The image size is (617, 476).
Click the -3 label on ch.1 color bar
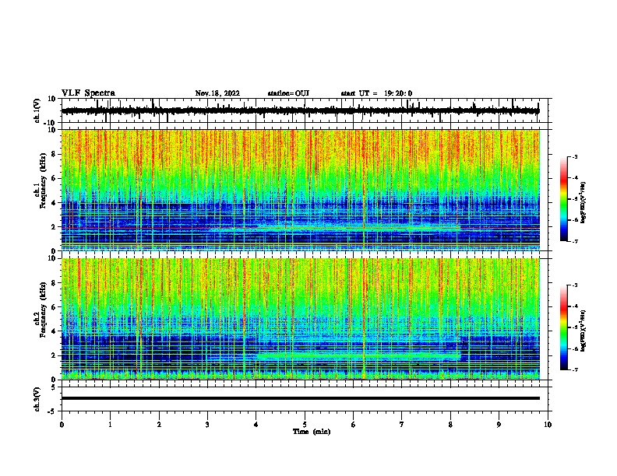pos(574,156)
